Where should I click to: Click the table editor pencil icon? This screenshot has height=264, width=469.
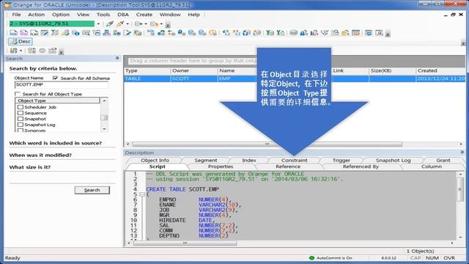tap(45, 32)
